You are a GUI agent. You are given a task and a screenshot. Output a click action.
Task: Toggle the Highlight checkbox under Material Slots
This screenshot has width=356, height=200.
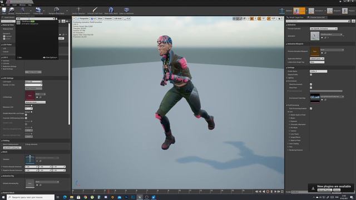[x=4, y=36]
